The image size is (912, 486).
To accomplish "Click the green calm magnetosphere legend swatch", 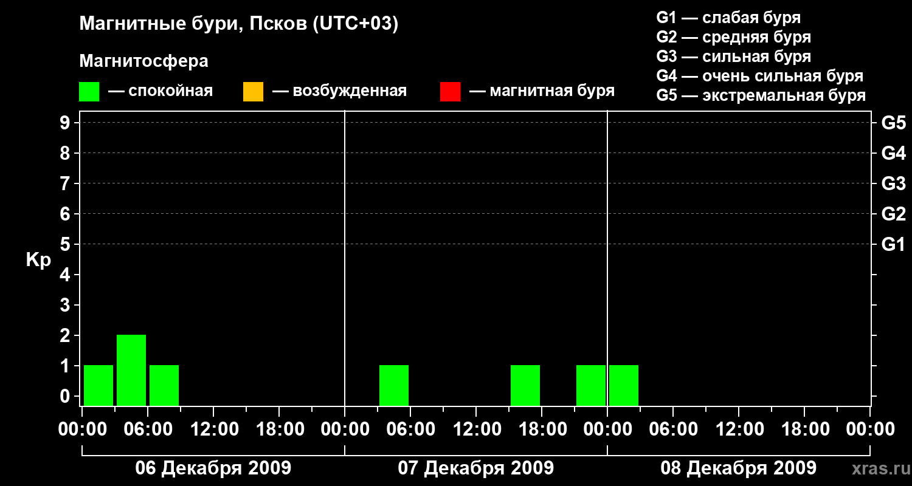I will (x=89, y=92).
